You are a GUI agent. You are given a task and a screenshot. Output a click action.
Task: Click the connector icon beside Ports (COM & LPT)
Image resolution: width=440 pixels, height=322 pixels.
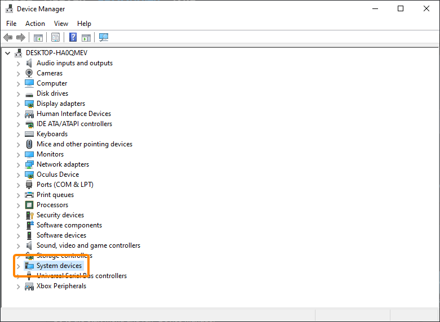(29, 185)
